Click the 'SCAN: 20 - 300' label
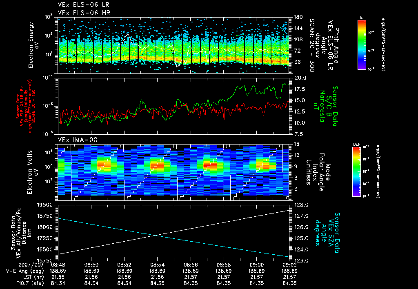The width and height of the screenshot is (418, 289). 312,45
